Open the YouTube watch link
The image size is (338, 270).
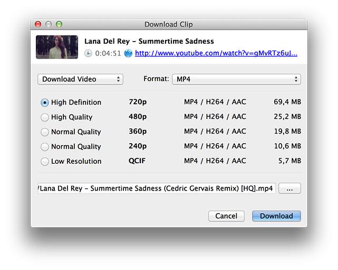tap(216, 53)
